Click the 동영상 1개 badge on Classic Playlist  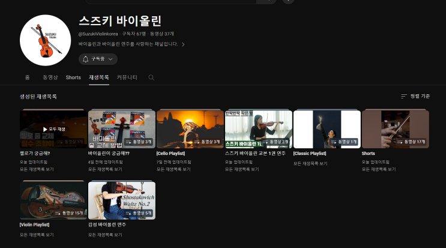tap(344, 142)
